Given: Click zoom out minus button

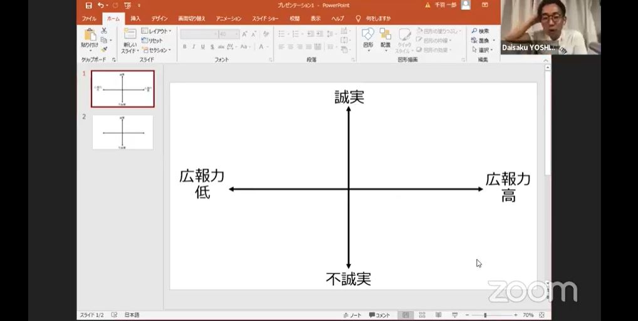Looking at the screenshot, I should pos(467,315).
